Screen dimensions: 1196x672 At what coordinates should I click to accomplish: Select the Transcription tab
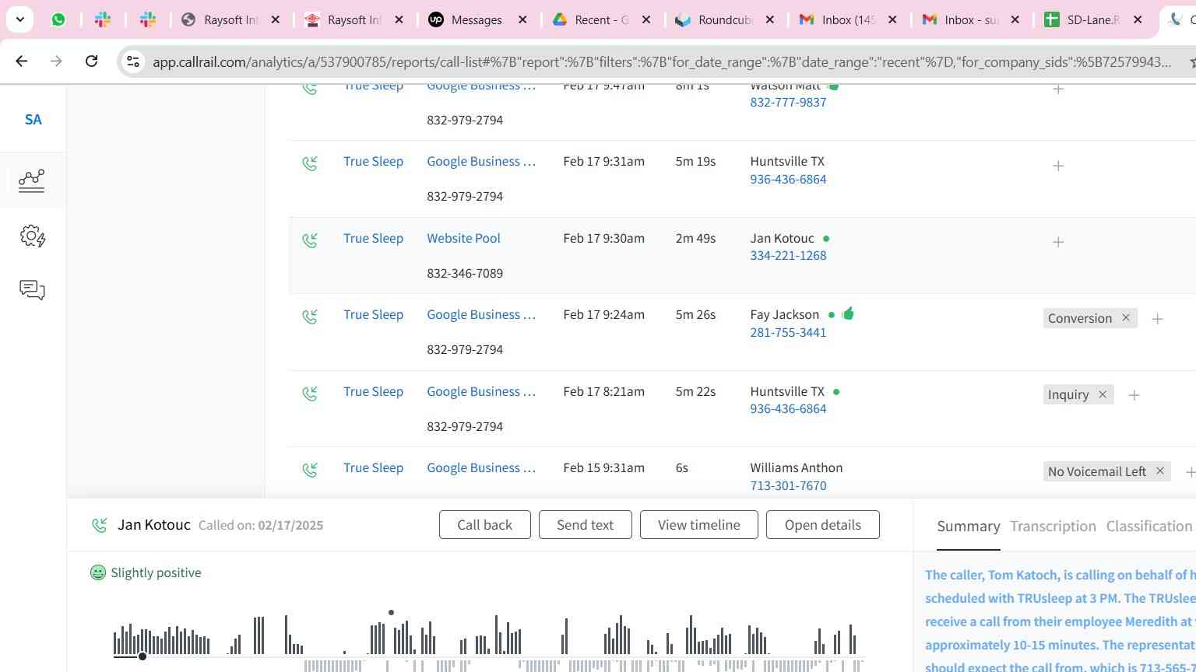(1053, 527)
